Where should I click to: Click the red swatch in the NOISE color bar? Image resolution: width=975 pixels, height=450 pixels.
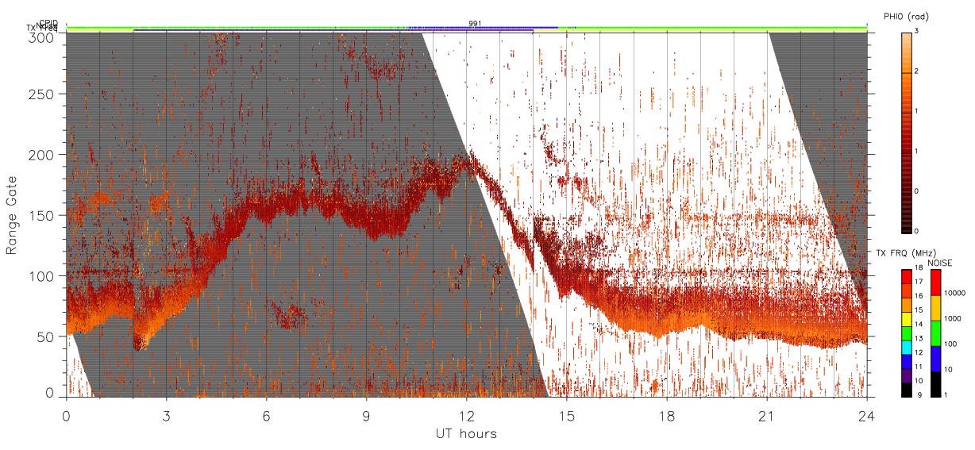(935, 283)
